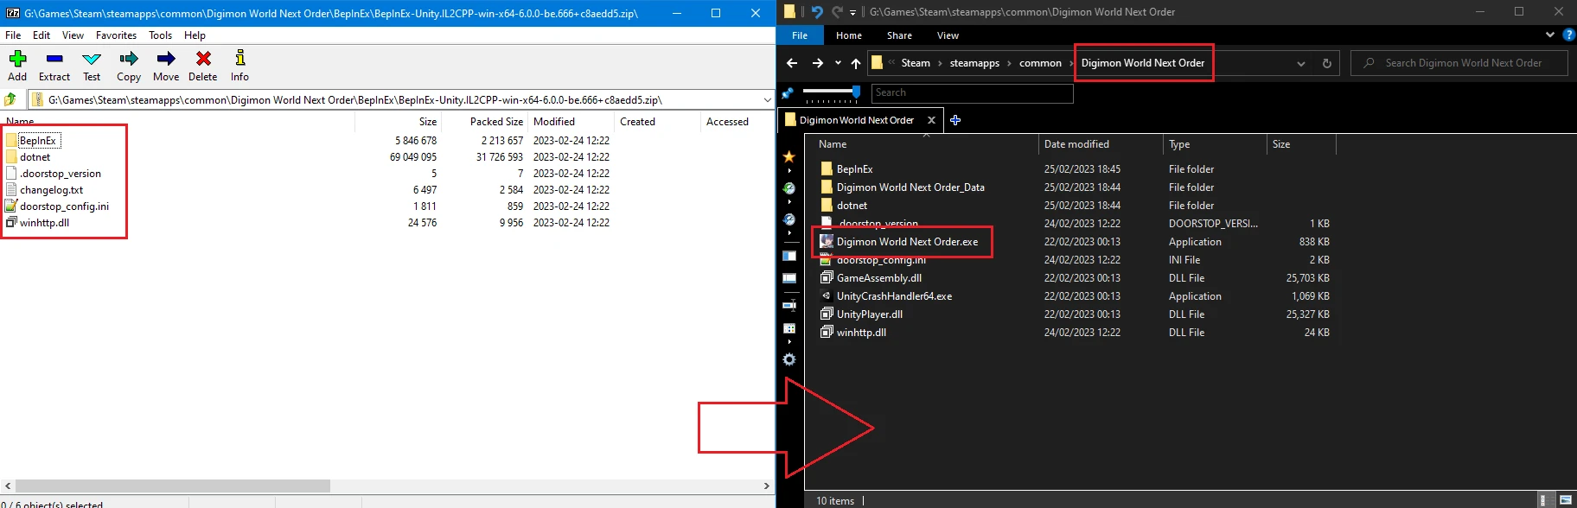Select doorstop_config.ini in 7-Zip list
The width and height of the screenshot is (1577, 508).
tap(57, 206)
